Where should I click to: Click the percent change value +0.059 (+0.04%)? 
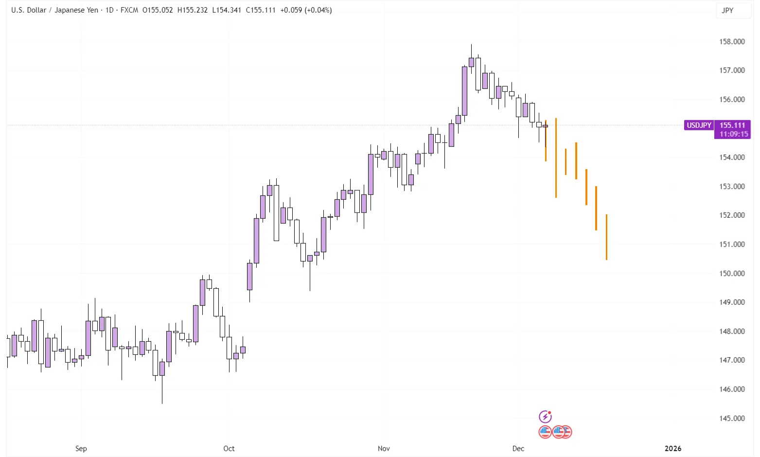[306, 10]
